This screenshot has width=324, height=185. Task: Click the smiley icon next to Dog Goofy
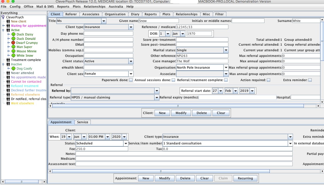13,69
